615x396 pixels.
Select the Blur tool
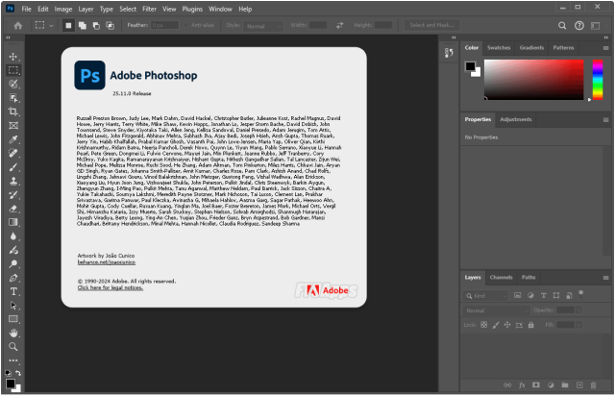(x=13, y=236)
